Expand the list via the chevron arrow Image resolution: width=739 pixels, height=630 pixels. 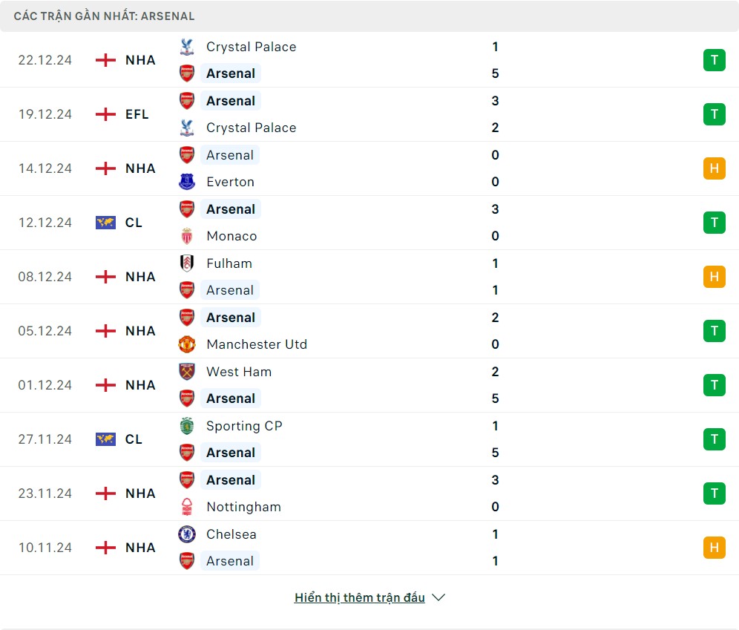point(439,597)
